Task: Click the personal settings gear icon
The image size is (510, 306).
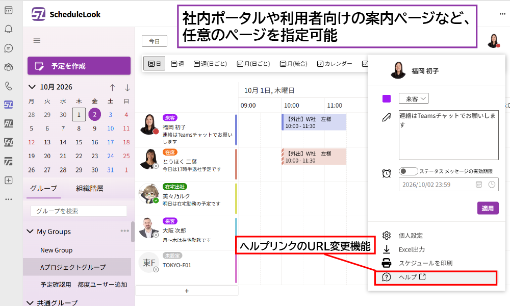Action: (x=387, y=236)
